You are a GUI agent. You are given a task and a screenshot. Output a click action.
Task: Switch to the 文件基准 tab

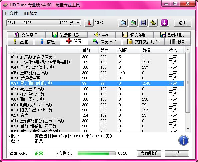(26, 35)
